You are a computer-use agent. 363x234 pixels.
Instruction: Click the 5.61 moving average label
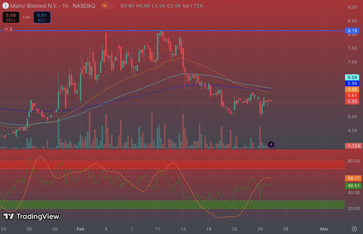point(353,95)
